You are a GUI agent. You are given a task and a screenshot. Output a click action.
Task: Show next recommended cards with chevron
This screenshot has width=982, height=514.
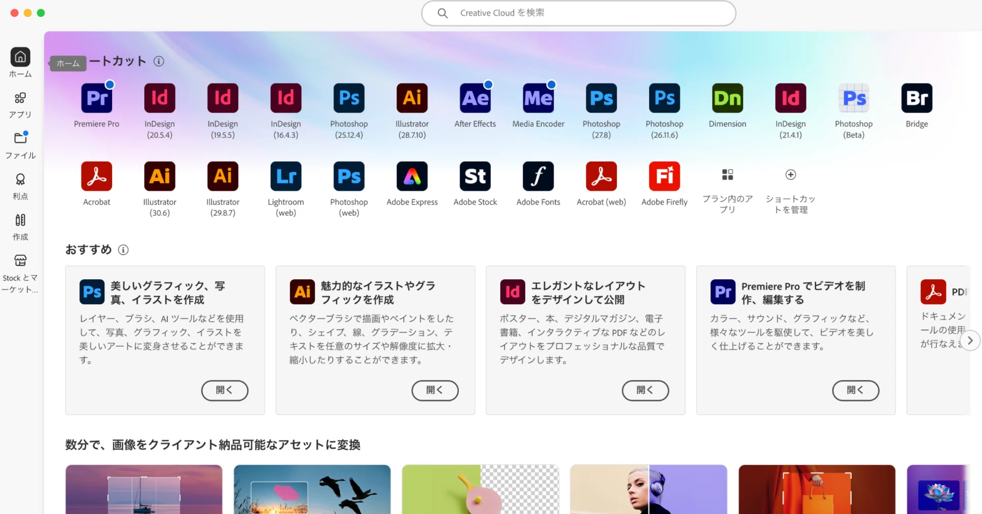click(x=970, y=341)
